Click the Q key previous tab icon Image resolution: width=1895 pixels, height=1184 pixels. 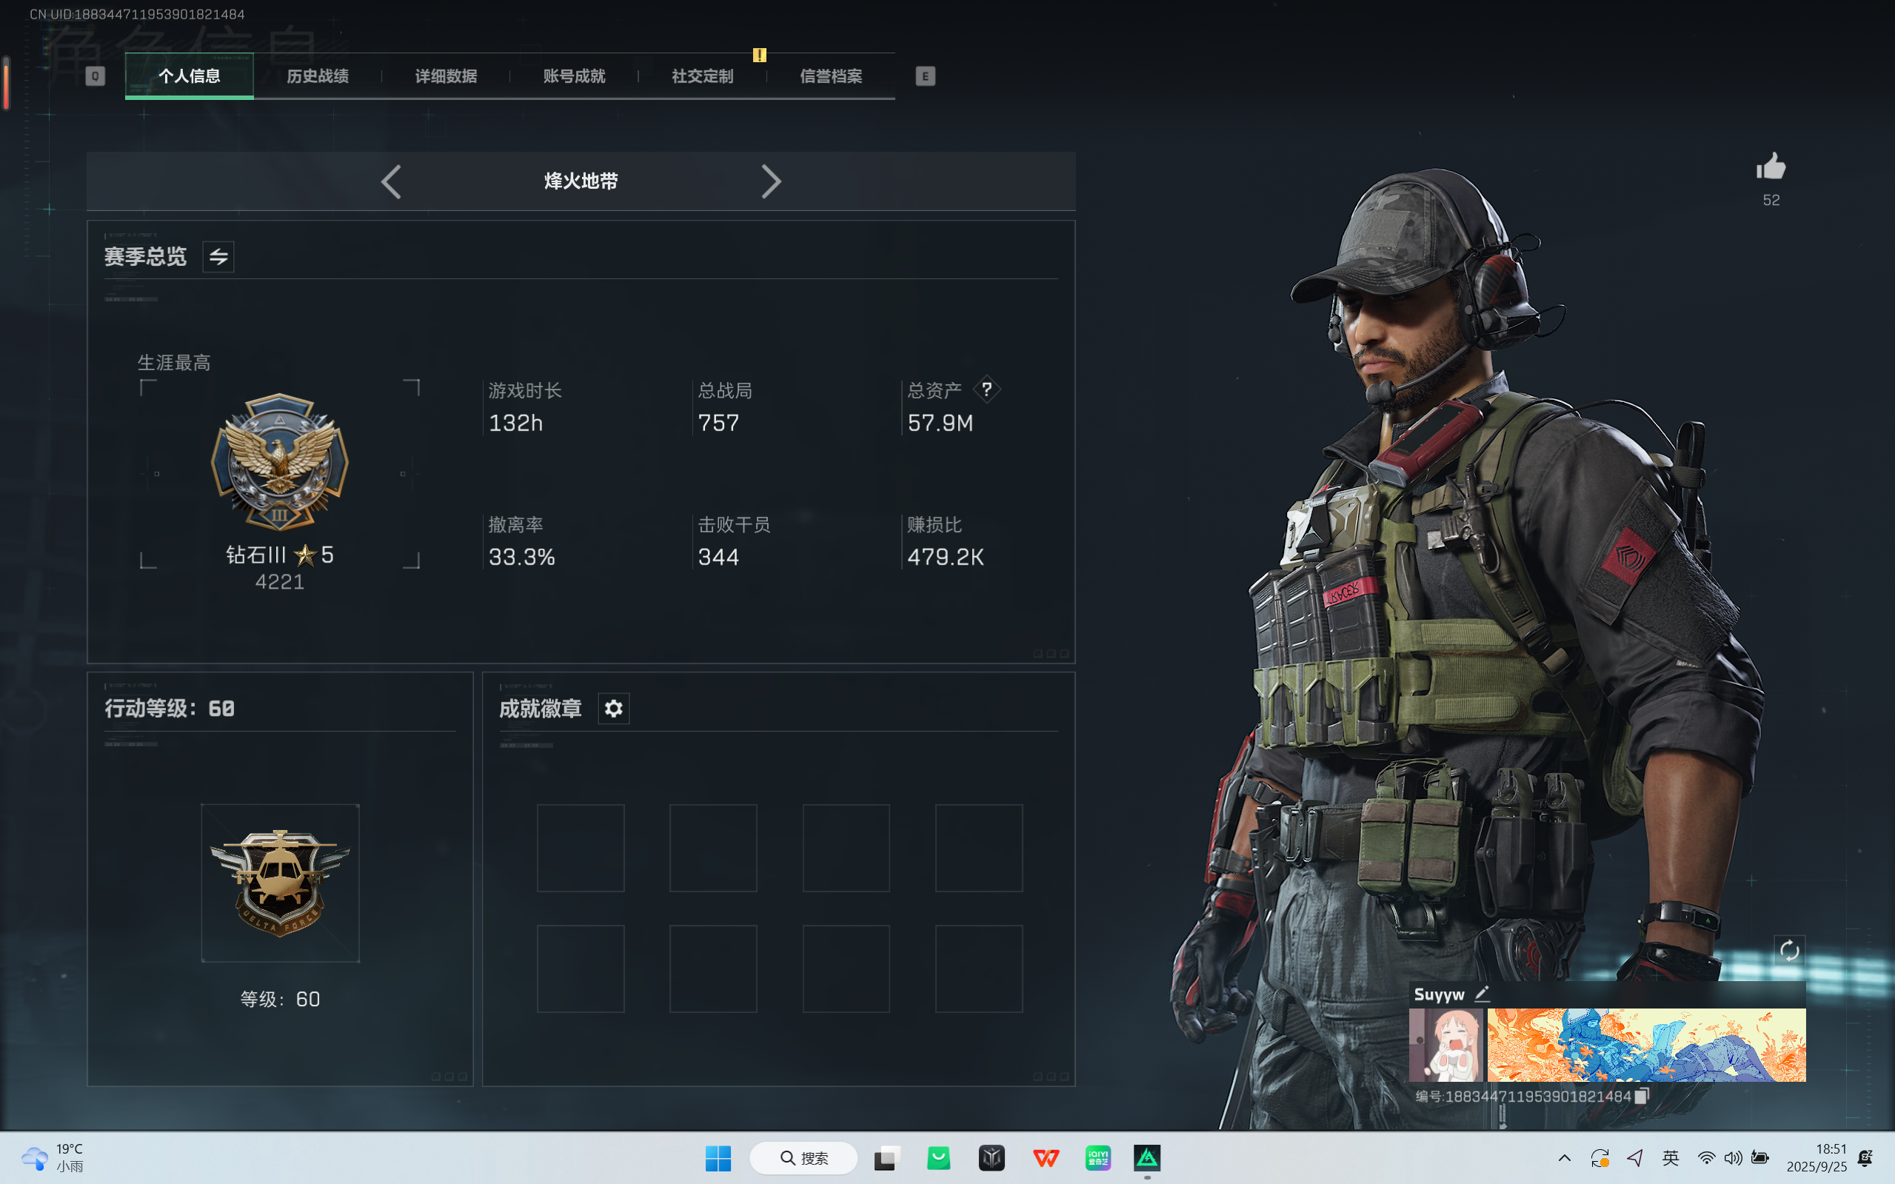pyautogui.click(x=95, y=76)
